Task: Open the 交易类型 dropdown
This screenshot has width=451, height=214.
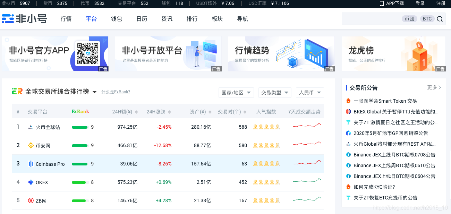Action: pyautogui.click(x=274, y=93)
